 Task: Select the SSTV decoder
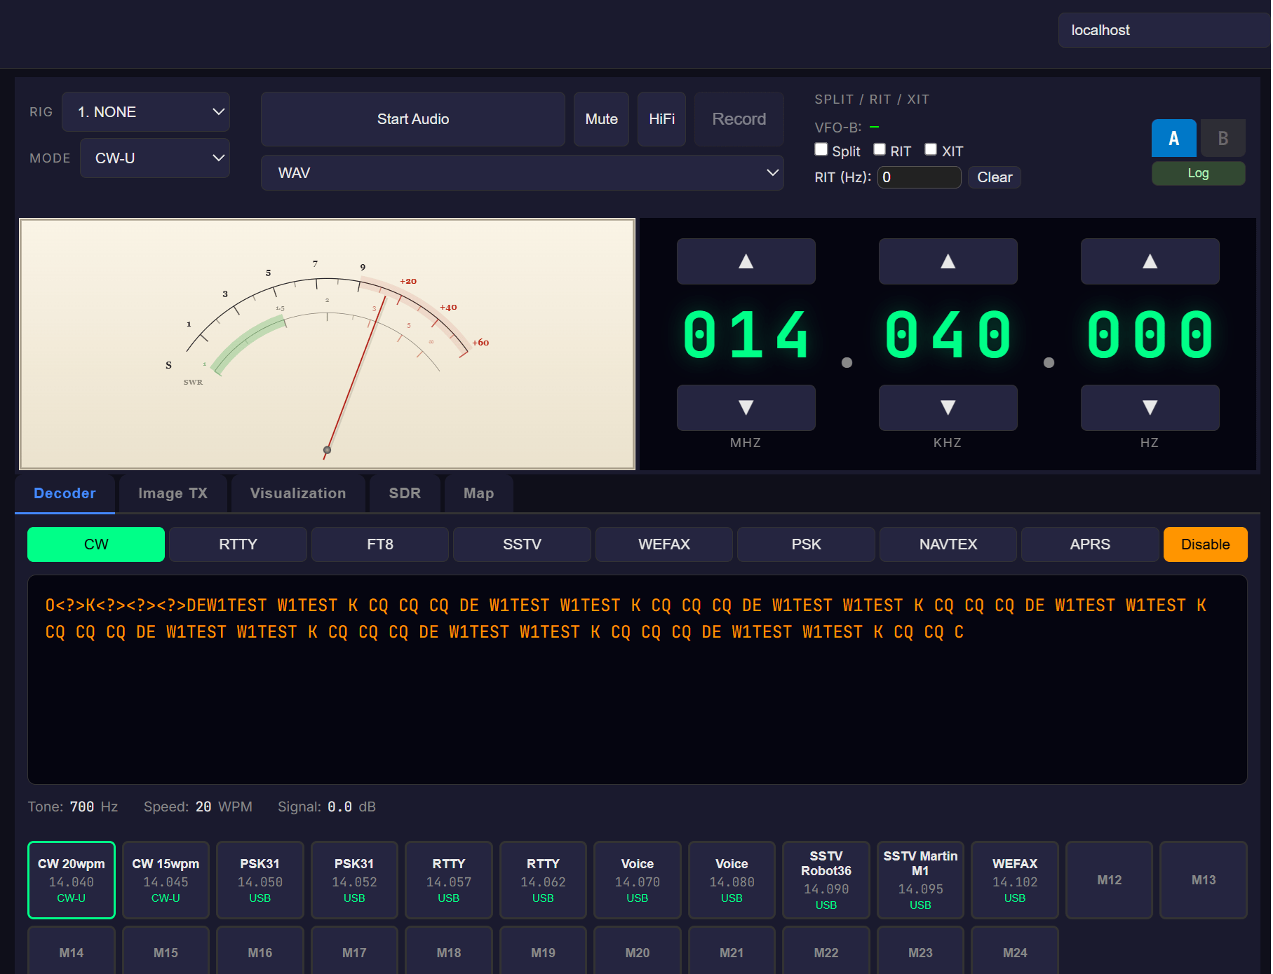pos(522,544)
